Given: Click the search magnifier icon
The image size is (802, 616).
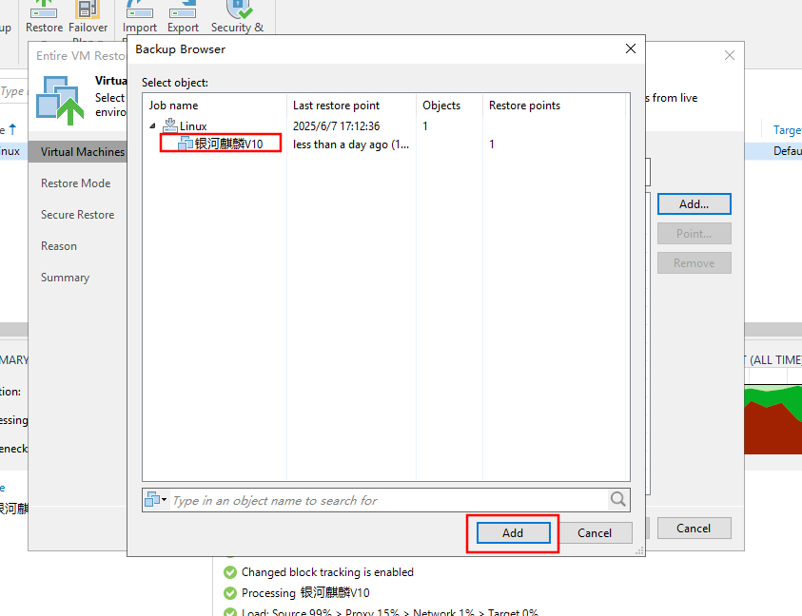Looking at the screenshot, I should 617,499.
